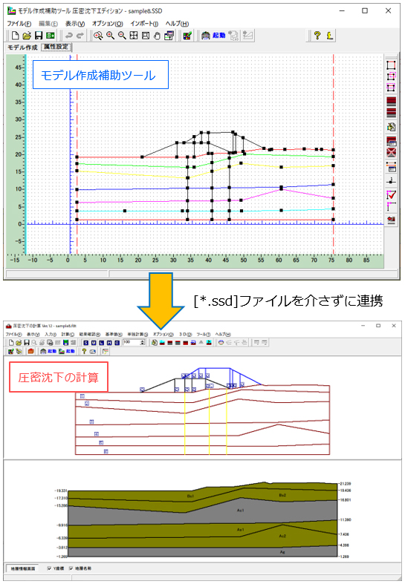Click the Open folder icon in top toolbar
405x584 pixels.
tap(27, 36)
